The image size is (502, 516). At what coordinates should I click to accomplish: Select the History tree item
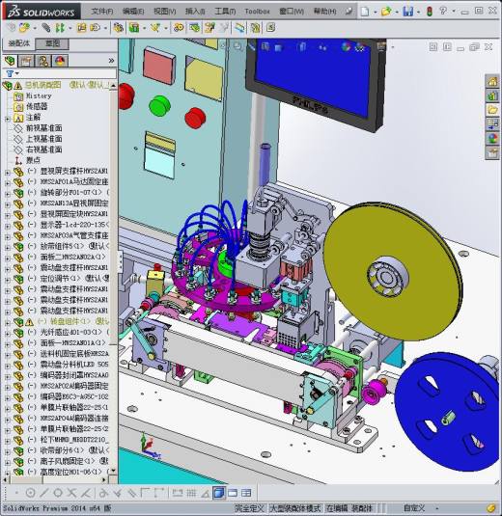pyautogui.click(x=39, y=96)
